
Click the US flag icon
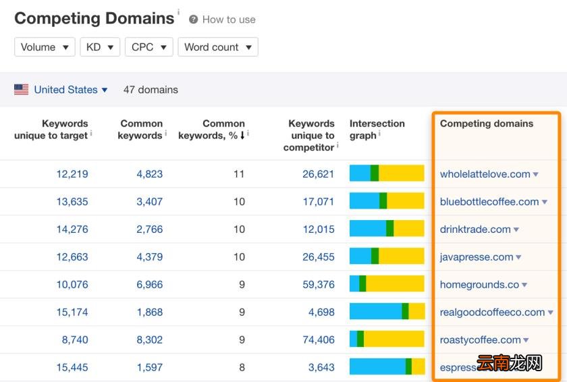pyautogui.click(x=22, y=90)
